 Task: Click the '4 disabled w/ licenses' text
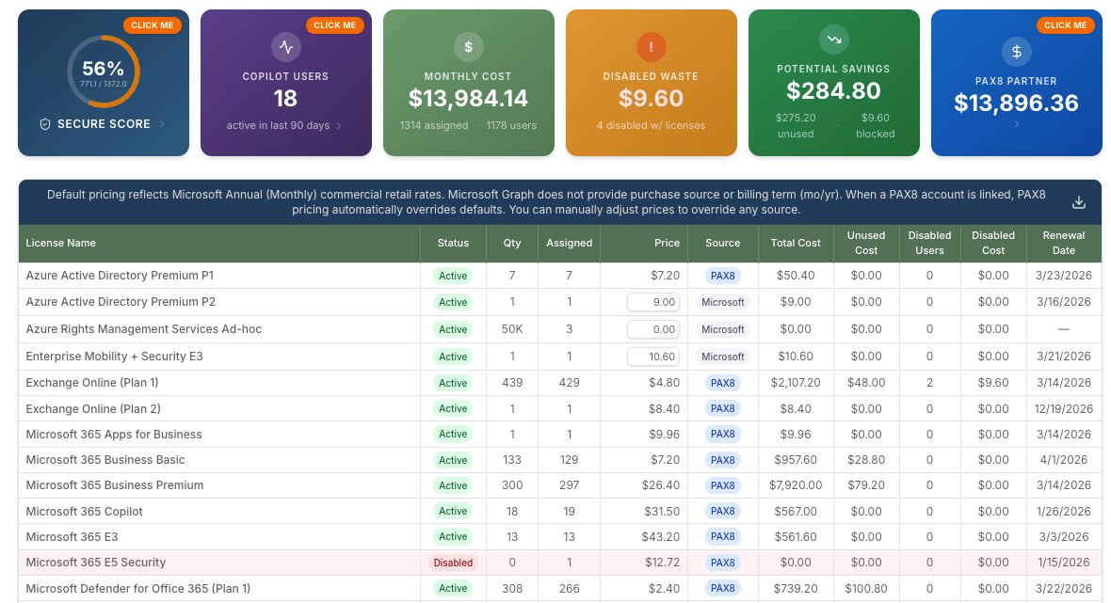[652, 125]
